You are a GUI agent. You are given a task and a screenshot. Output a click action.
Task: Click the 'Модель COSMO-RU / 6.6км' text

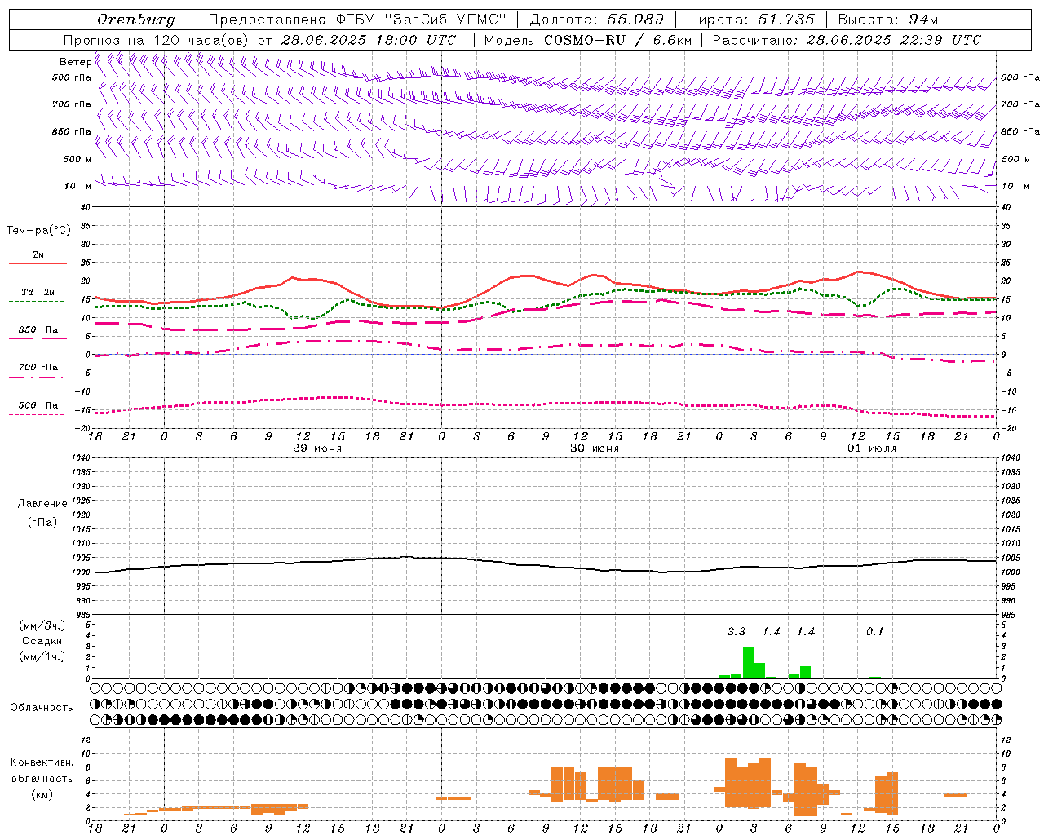pos(588,40)
